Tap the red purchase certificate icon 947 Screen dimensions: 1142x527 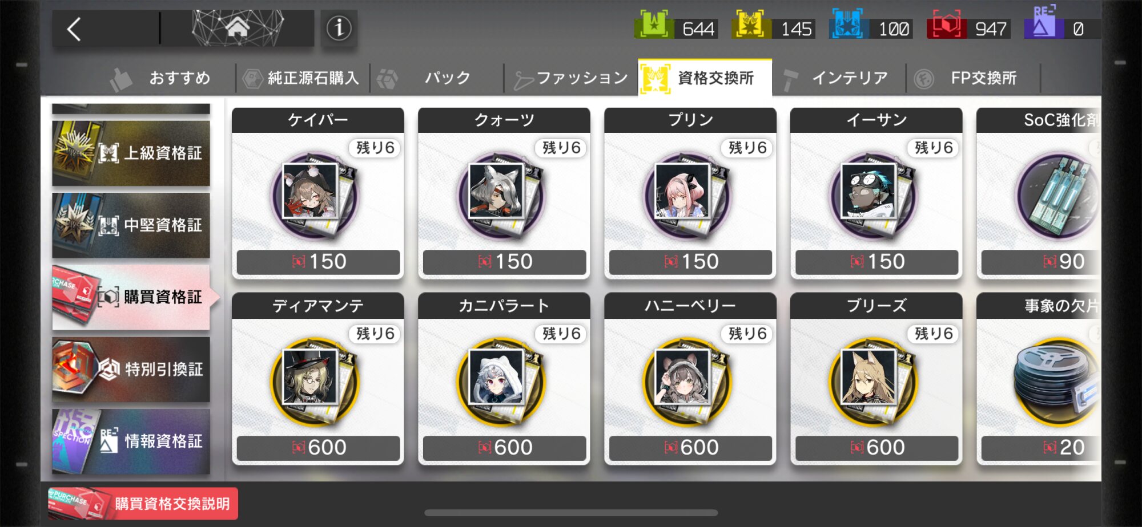click(x=946, y=26)
